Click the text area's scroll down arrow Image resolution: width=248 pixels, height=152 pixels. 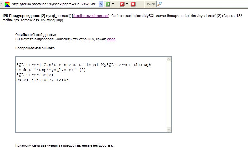[169, 129]
